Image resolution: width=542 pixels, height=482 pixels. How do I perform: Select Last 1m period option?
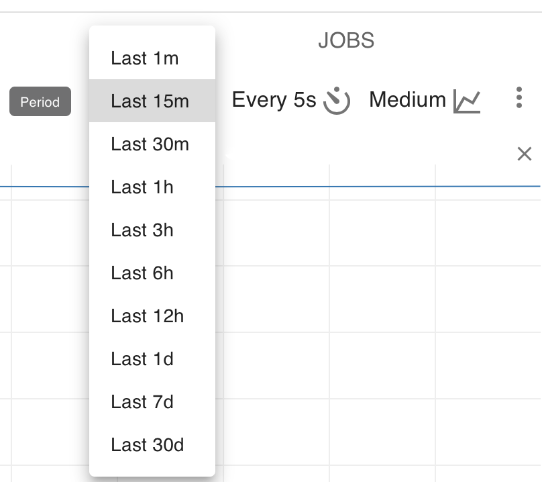[x=152, y=58]
